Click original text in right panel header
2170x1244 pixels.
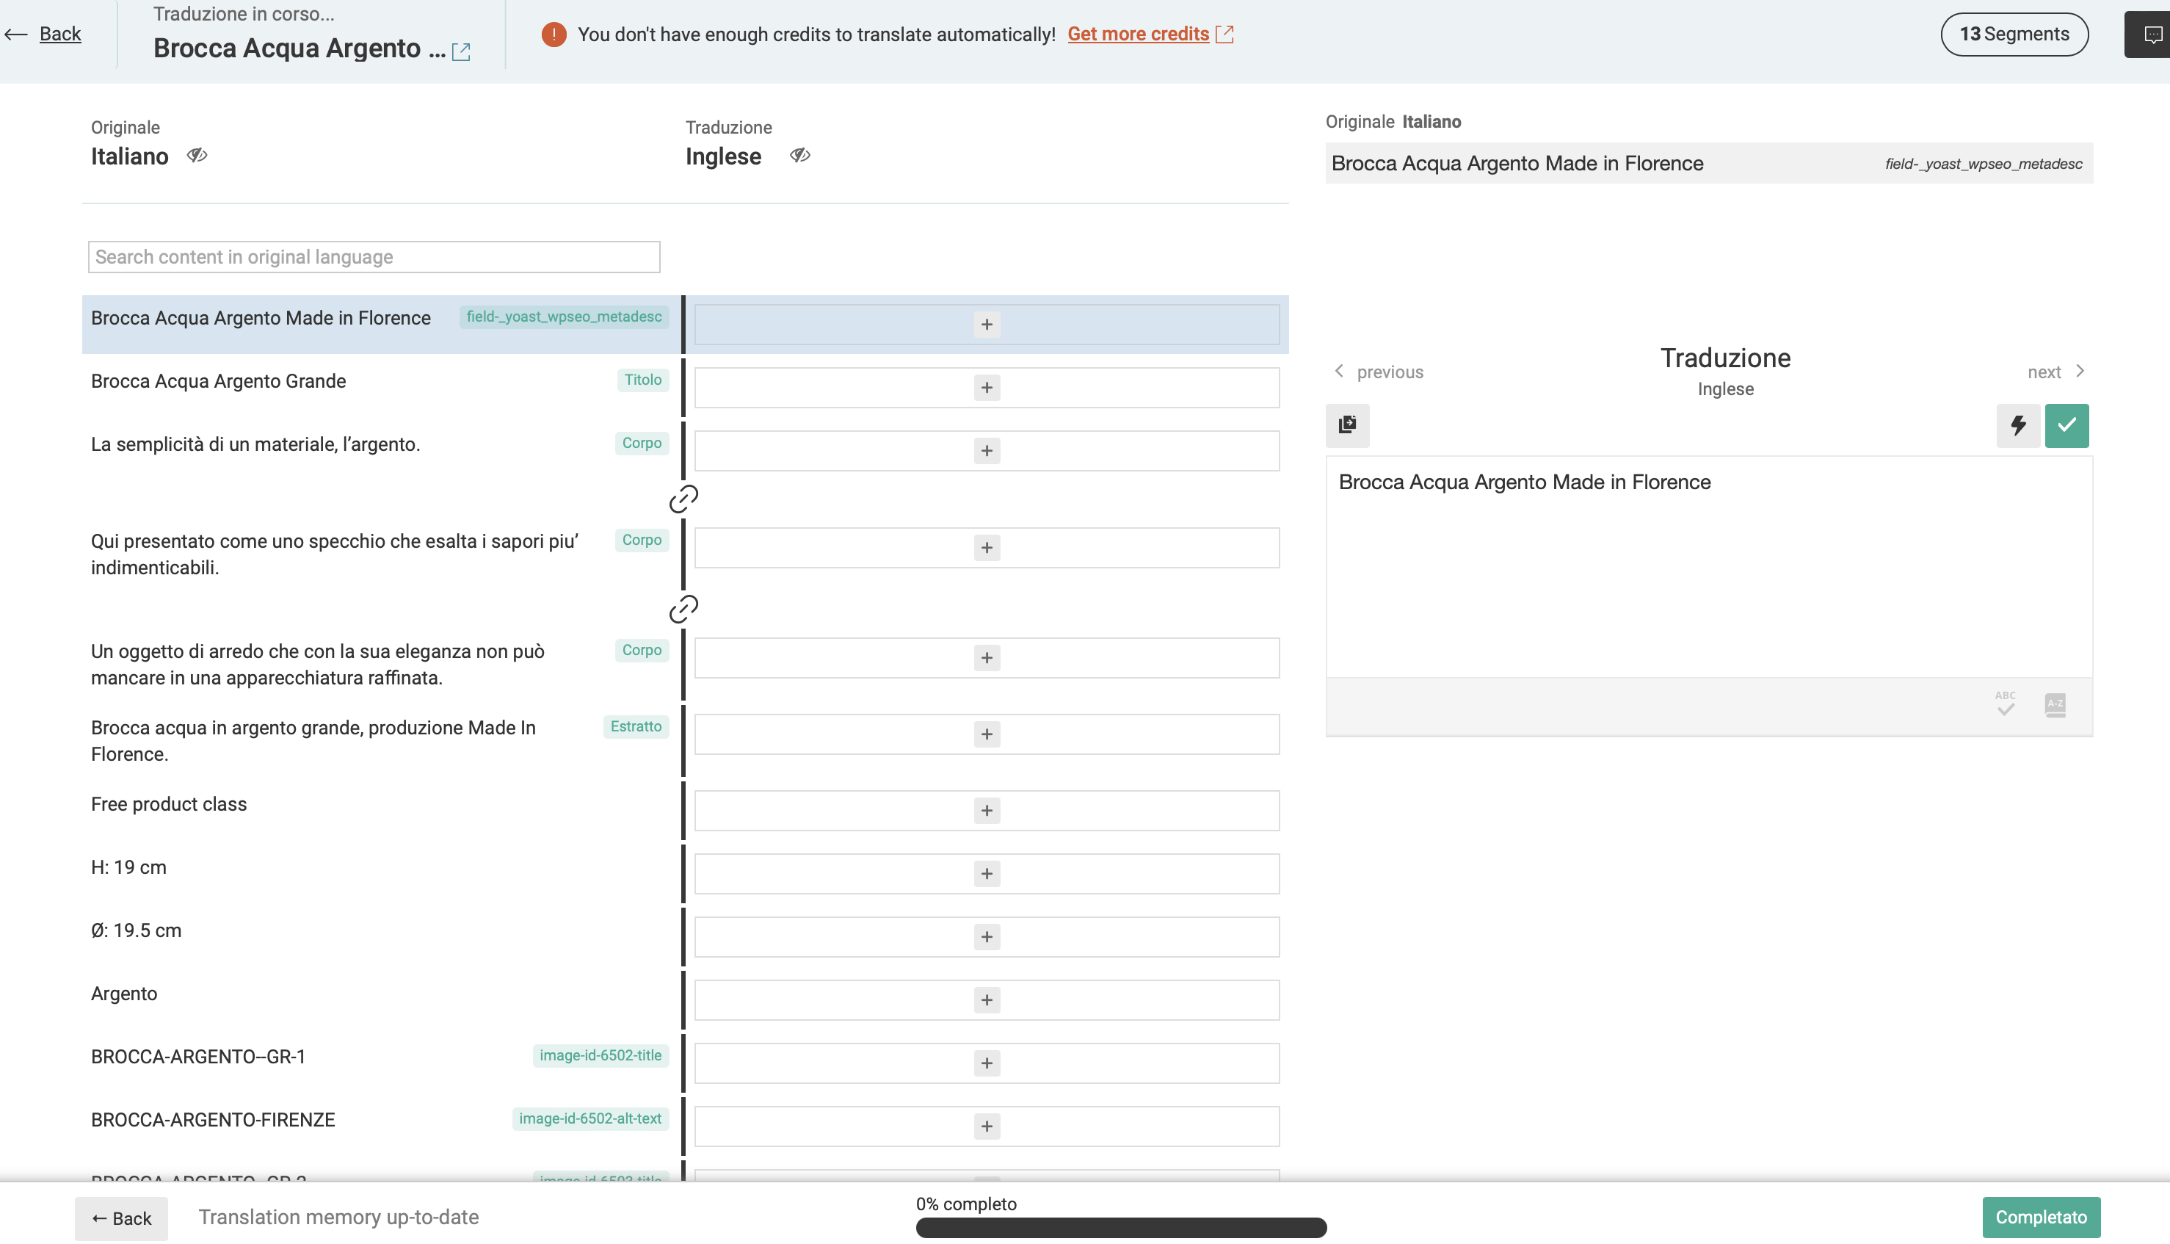[x=1517, y=163]
